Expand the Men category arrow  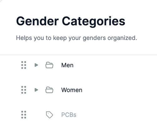click(36, 65)
